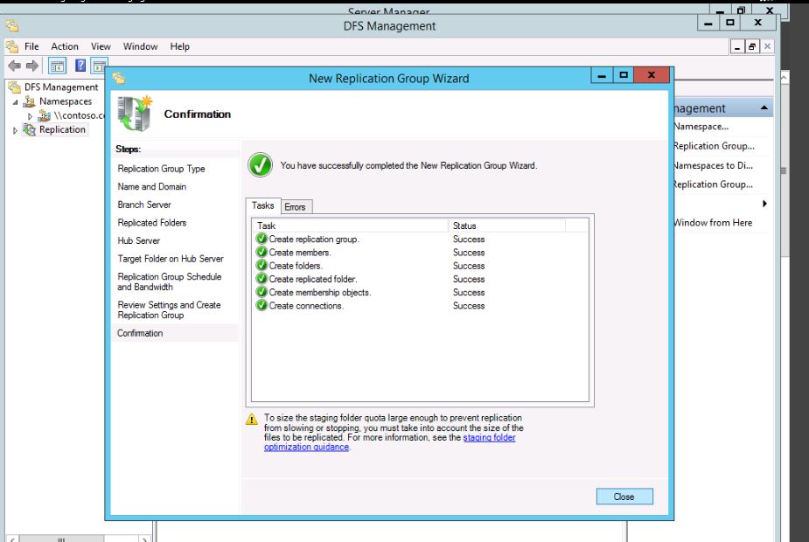Click the \\contoso namespace icon
The width and height of the screenshot is (809, 542).
click(x=45, y=115)
